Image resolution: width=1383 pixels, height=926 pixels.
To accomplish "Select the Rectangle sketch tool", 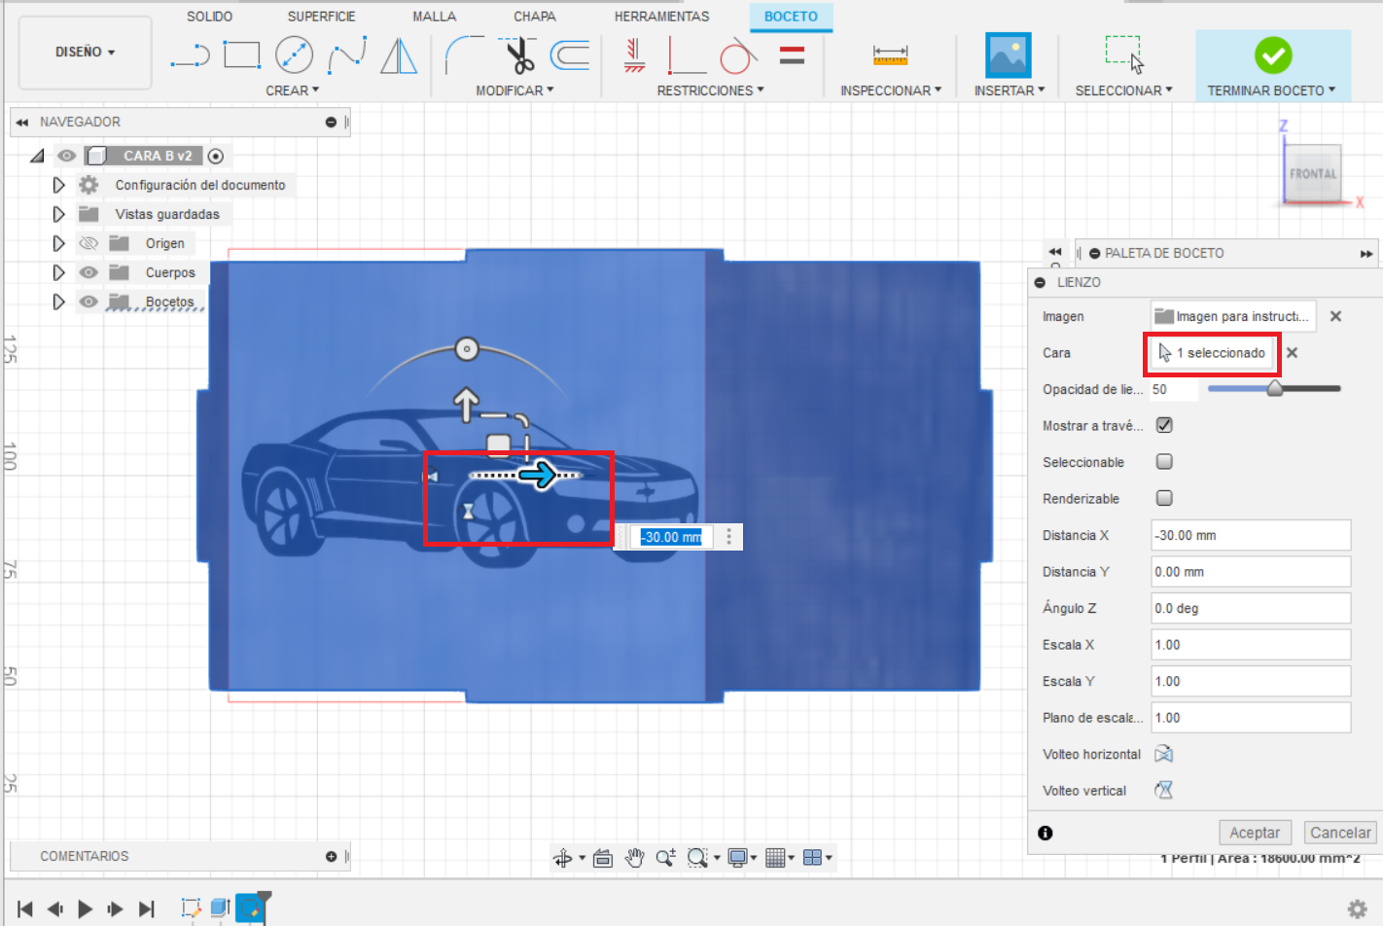I will point(242,55).
